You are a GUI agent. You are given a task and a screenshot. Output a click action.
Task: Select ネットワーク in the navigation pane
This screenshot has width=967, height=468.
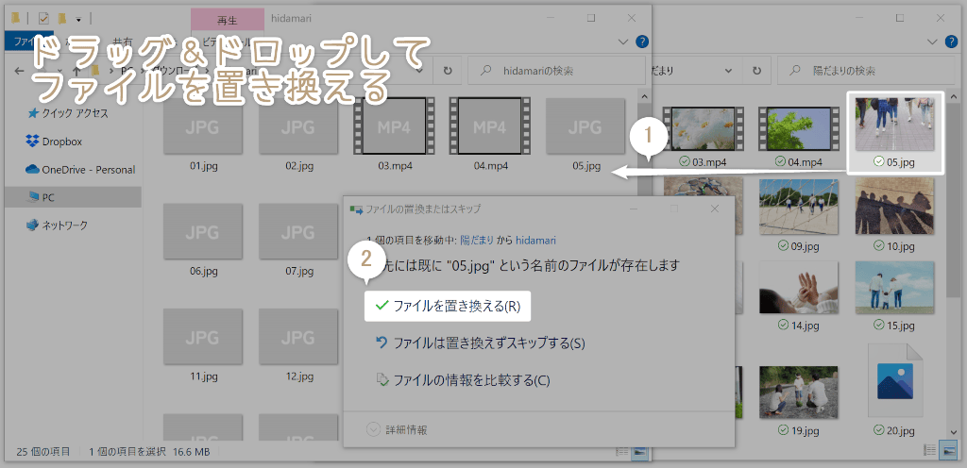[x=57, y=226]
